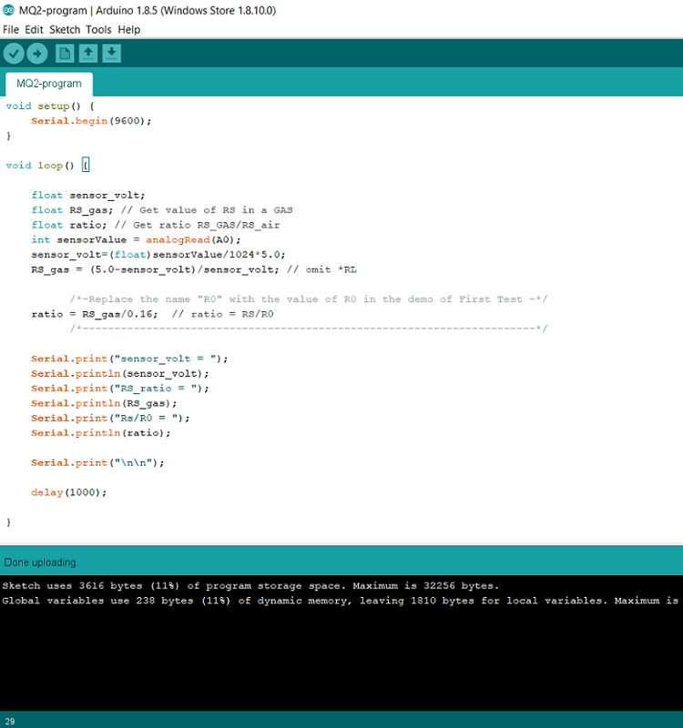Open a sketch with the up-arrow icon

(x=87, y=54)
